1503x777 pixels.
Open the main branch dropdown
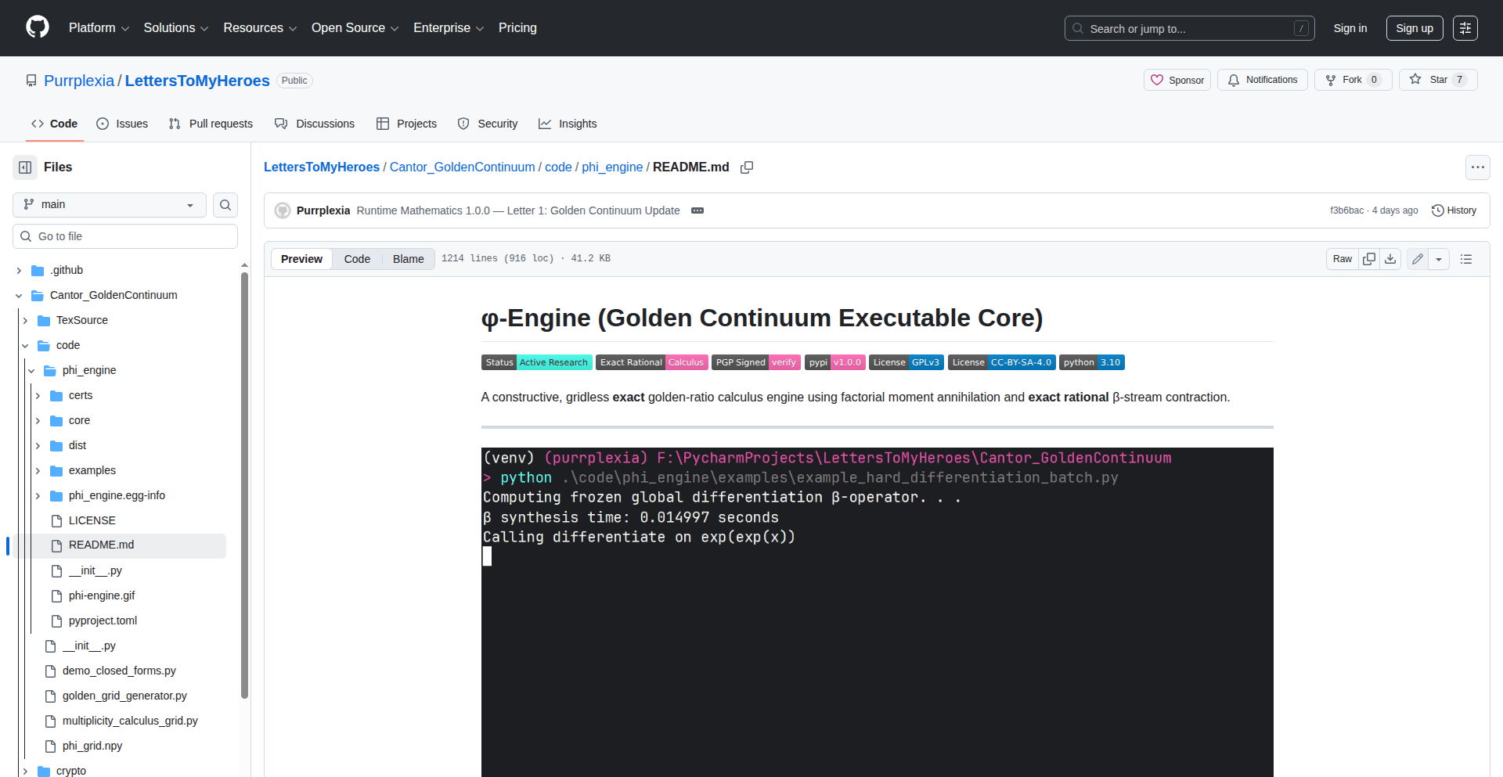pos(110,205)
